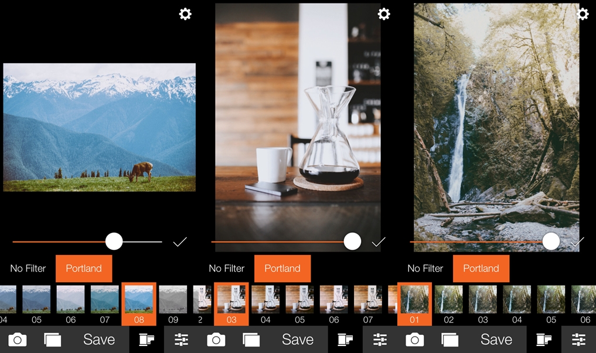
Task: Select Portland filter pack on coffee screen
Action: tap(282, 269)
